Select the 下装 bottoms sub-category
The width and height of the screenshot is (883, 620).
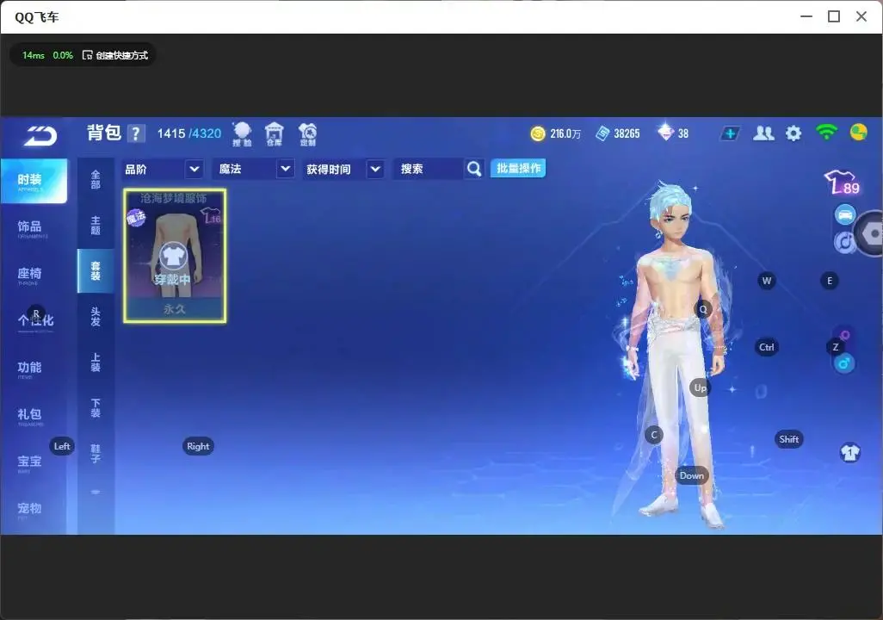(96, 408)
